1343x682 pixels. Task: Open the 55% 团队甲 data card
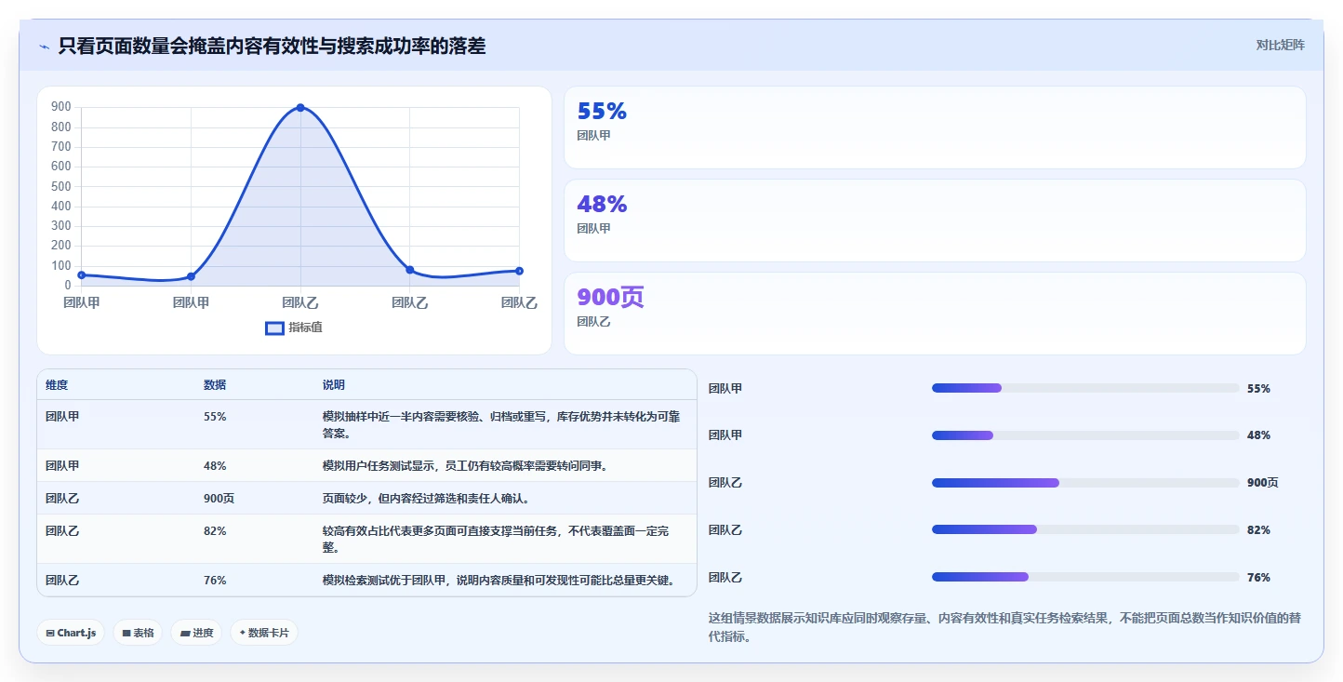coord(935,127)
